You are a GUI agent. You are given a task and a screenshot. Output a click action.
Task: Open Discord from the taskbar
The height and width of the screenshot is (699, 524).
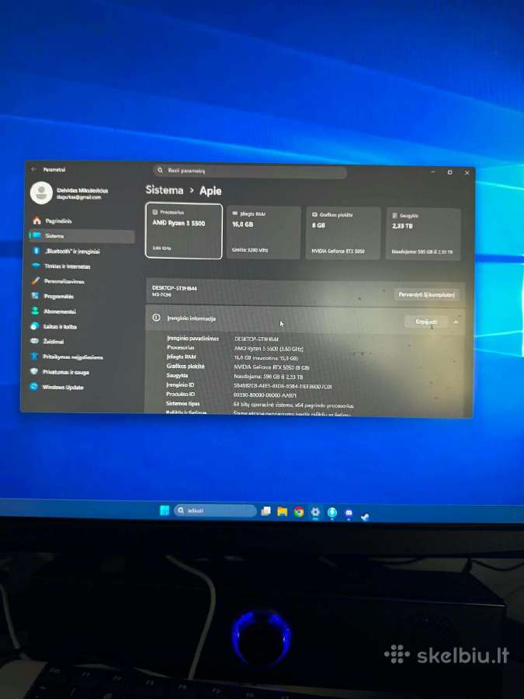(349, 513)
